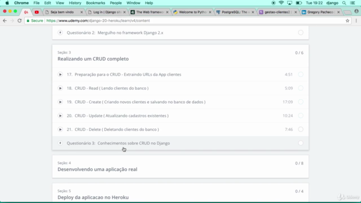
Task: Open the Help menu
Action: (149, 3)
